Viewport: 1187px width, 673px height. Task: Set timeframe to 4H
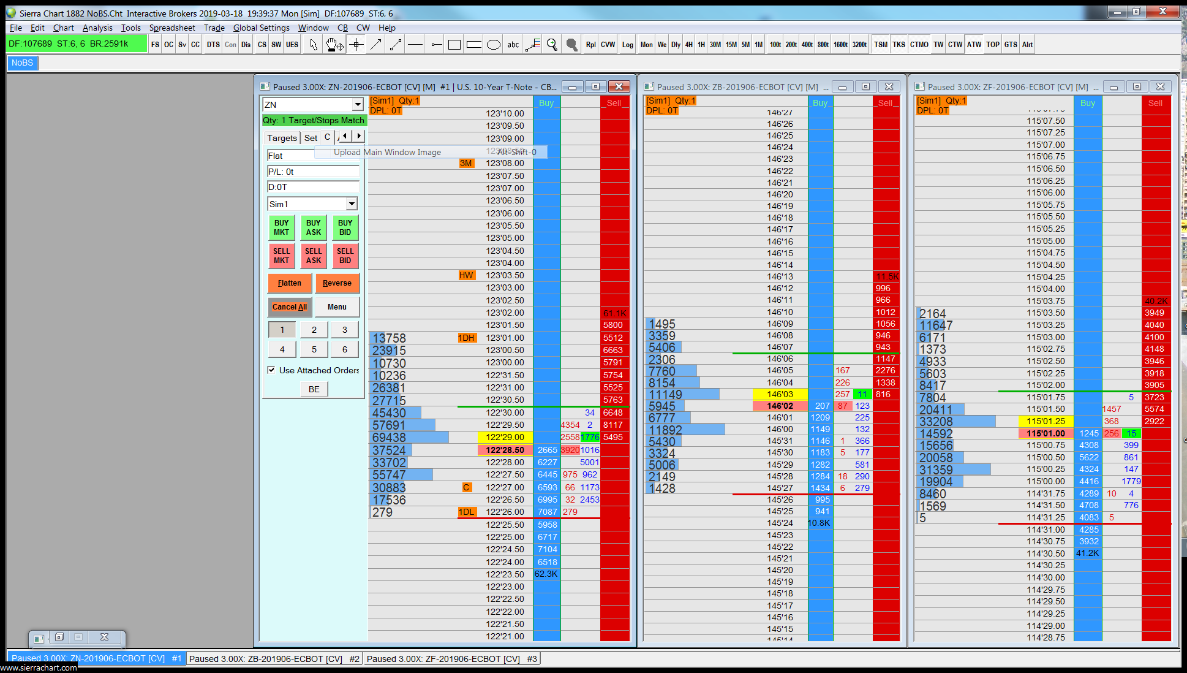[689, 45]
